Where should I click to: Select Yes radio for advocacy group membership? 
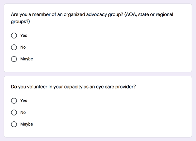click(14, 35)
